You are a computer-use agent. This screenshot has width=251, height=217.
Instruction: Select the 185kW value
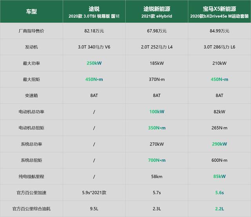pos(157,63)
